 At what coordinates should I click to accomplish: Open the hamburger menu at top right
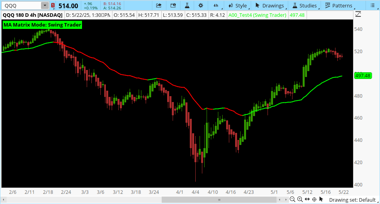[x=373, y=5]
